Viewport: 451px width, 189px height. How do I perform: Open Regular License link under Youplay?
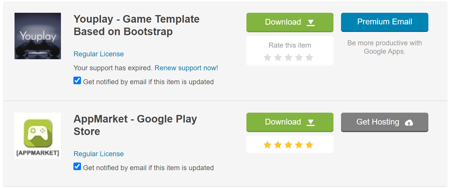tap(99, 54)
